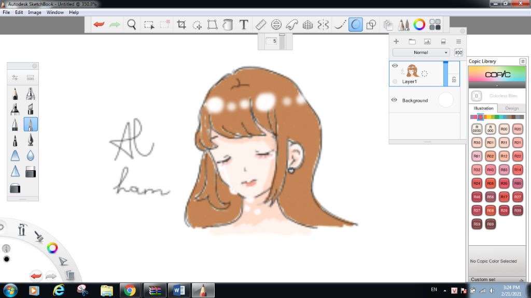Select Copic color R0000
This screenshot has height=298, width=531.
477,129
